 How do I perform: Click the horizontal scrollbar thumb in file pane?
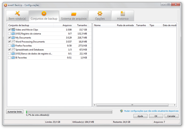point(132,105)
